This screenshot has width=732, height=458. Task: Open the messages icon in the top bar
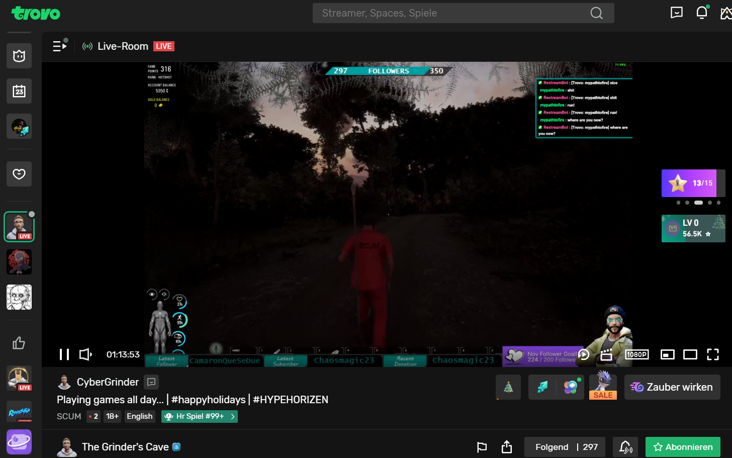(x=677, y=13)
